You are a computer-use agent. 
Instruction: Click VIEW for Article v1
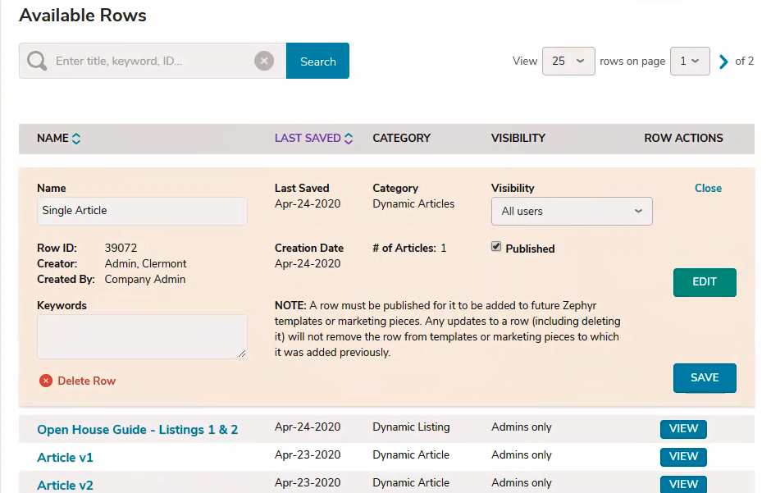click(x=683, y=457)
